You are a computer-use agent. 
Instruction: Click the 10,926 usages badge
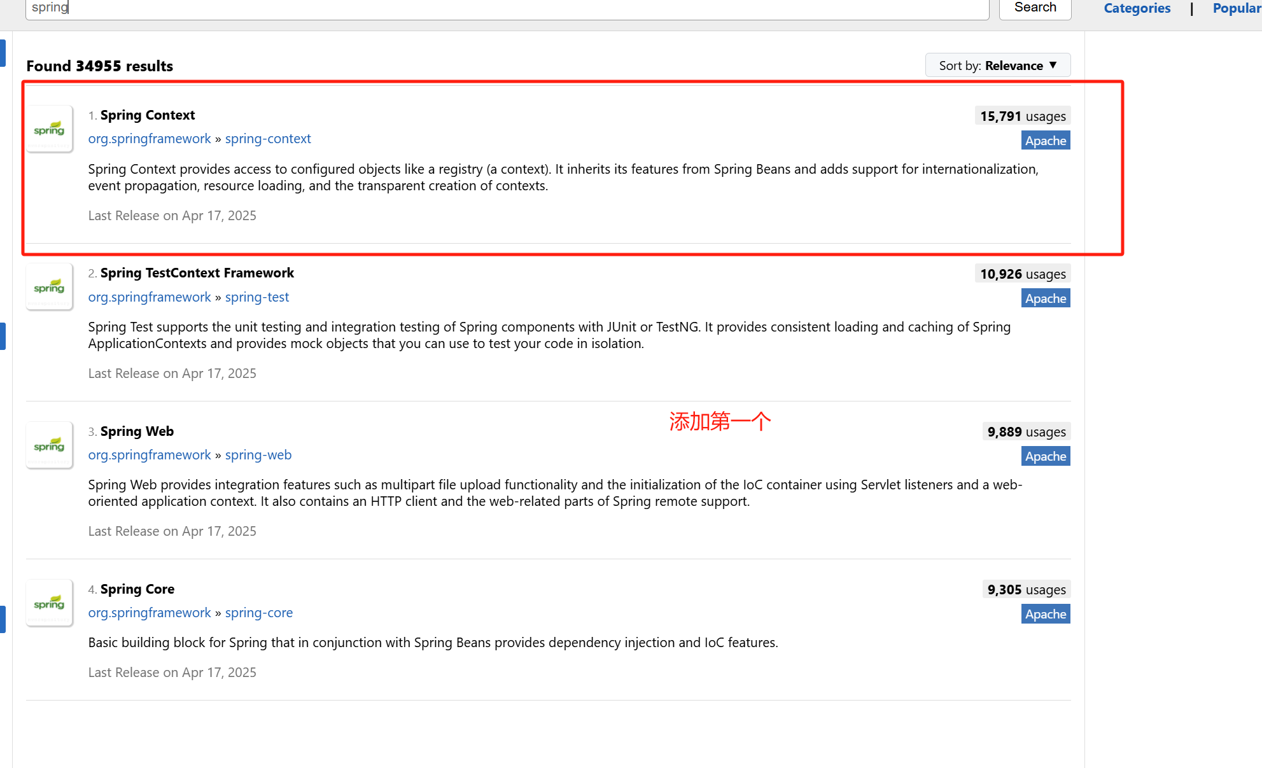(x=1023, y=274)
